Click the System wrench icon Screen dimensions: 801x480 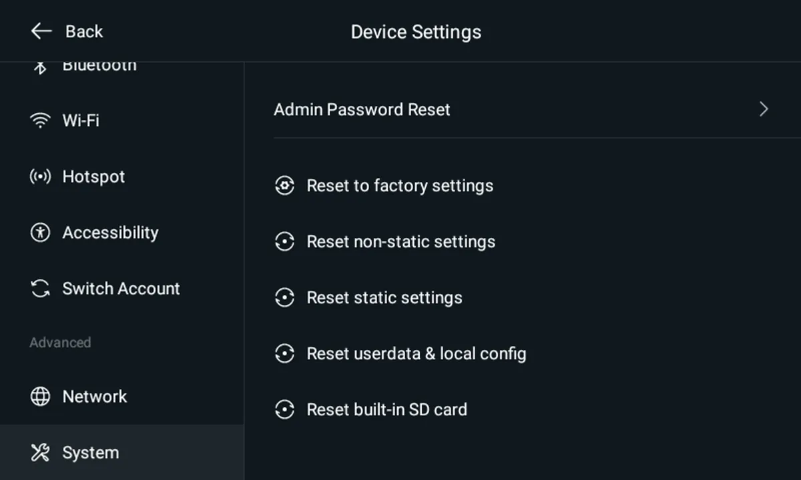pos(40,453)
